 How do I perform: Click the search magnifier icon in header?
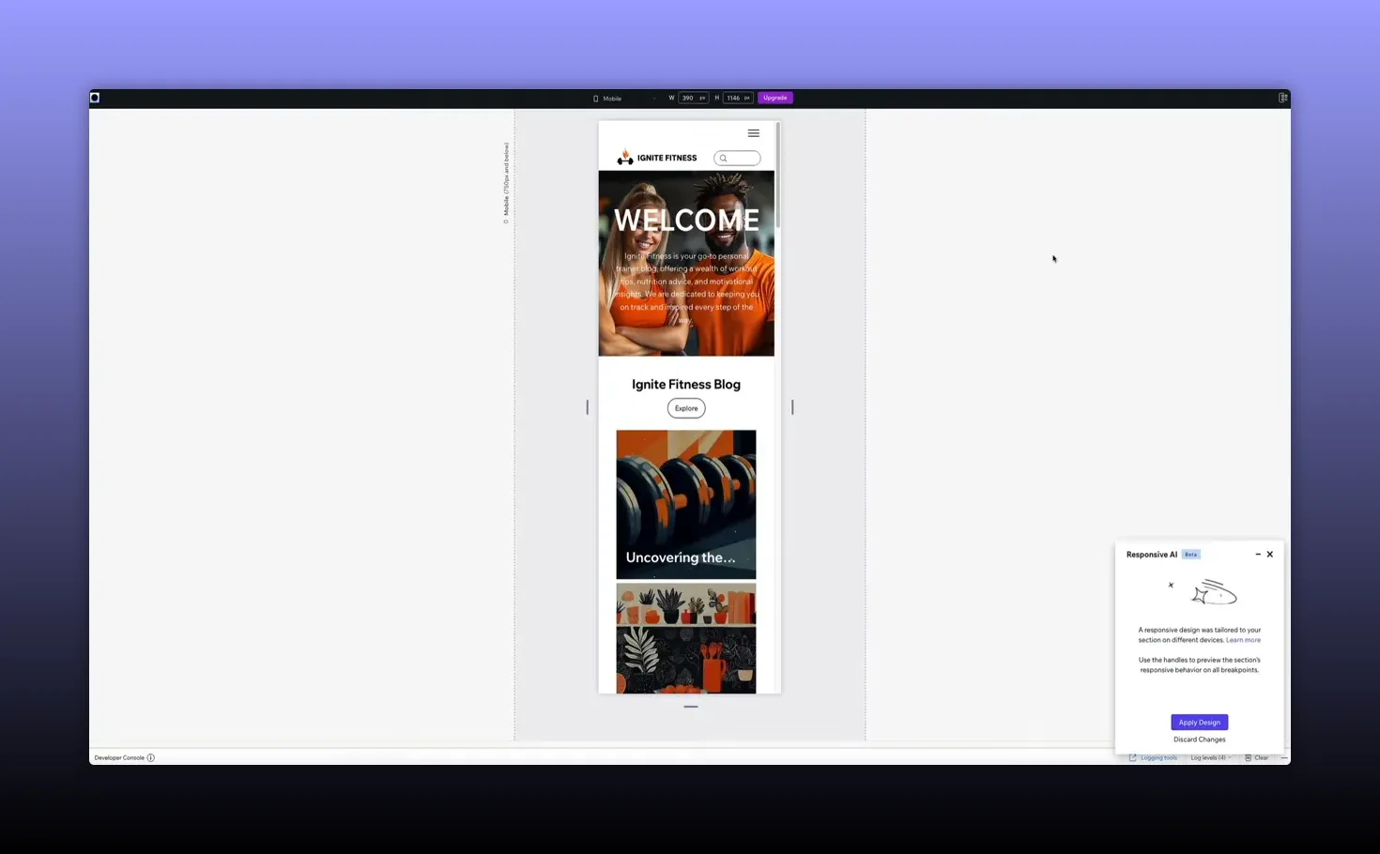723,158
